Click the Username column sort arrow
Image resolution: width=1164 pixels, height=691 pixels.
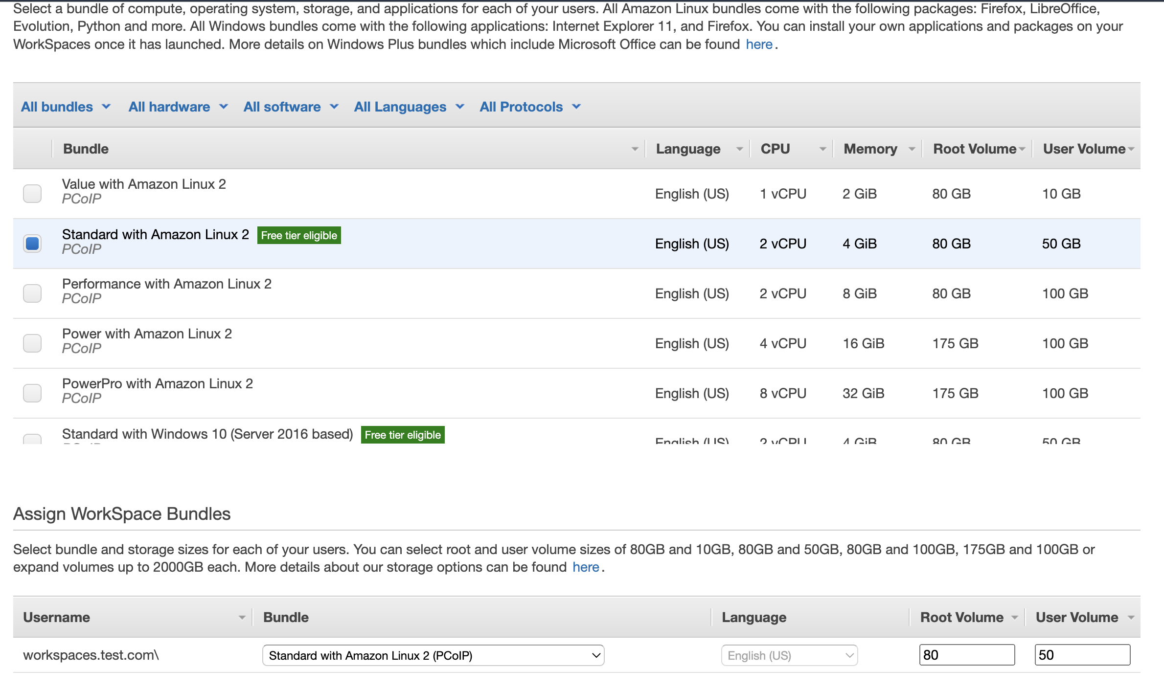(x=242, y=618)
